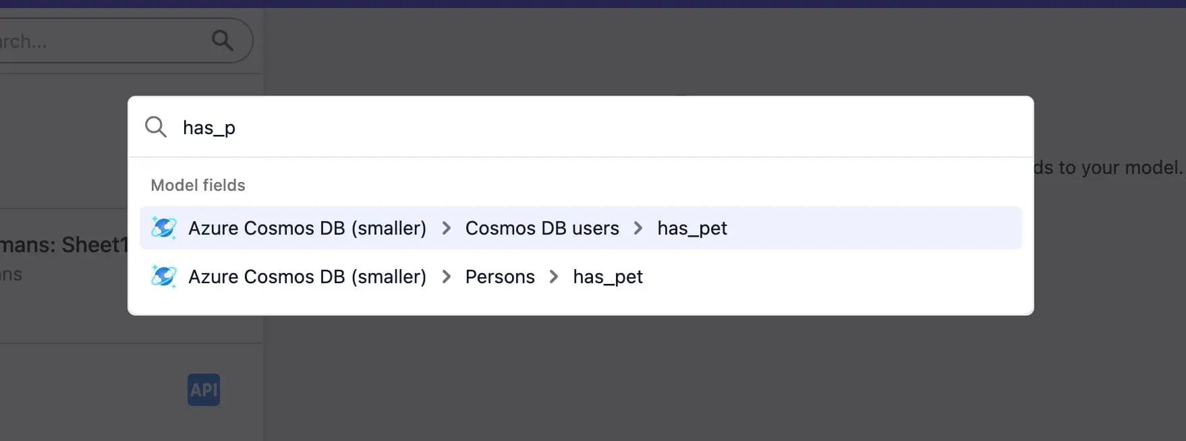The width and height of the screenshot is (1186, 441).
Task: Click the blue API badge icon
Action: 204,390
